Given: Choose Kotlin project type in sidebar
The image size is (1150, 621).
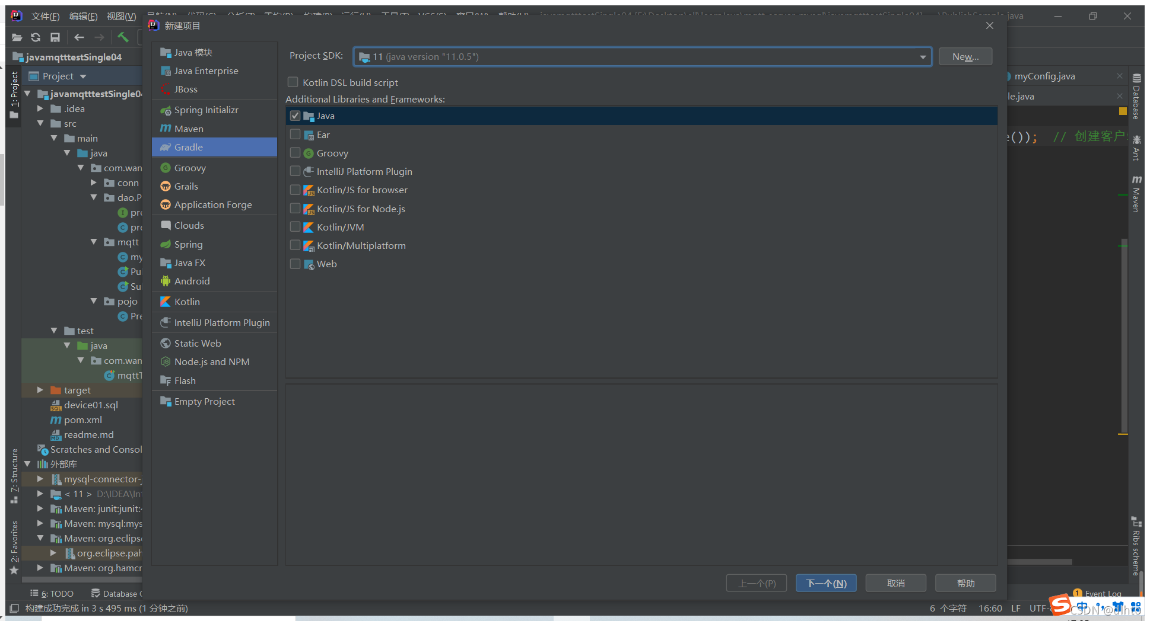Looking at the screenshot, I should [x=214, y=302].
